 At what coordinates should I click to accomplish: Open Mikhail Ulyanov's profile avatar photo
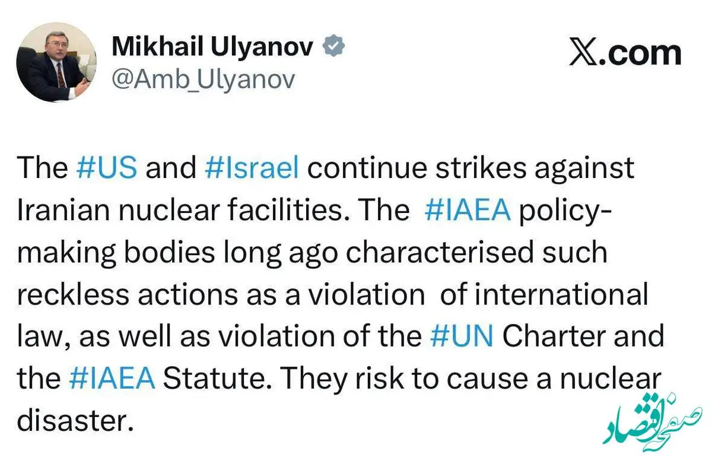pyautogui.click(x=57, y=63)
